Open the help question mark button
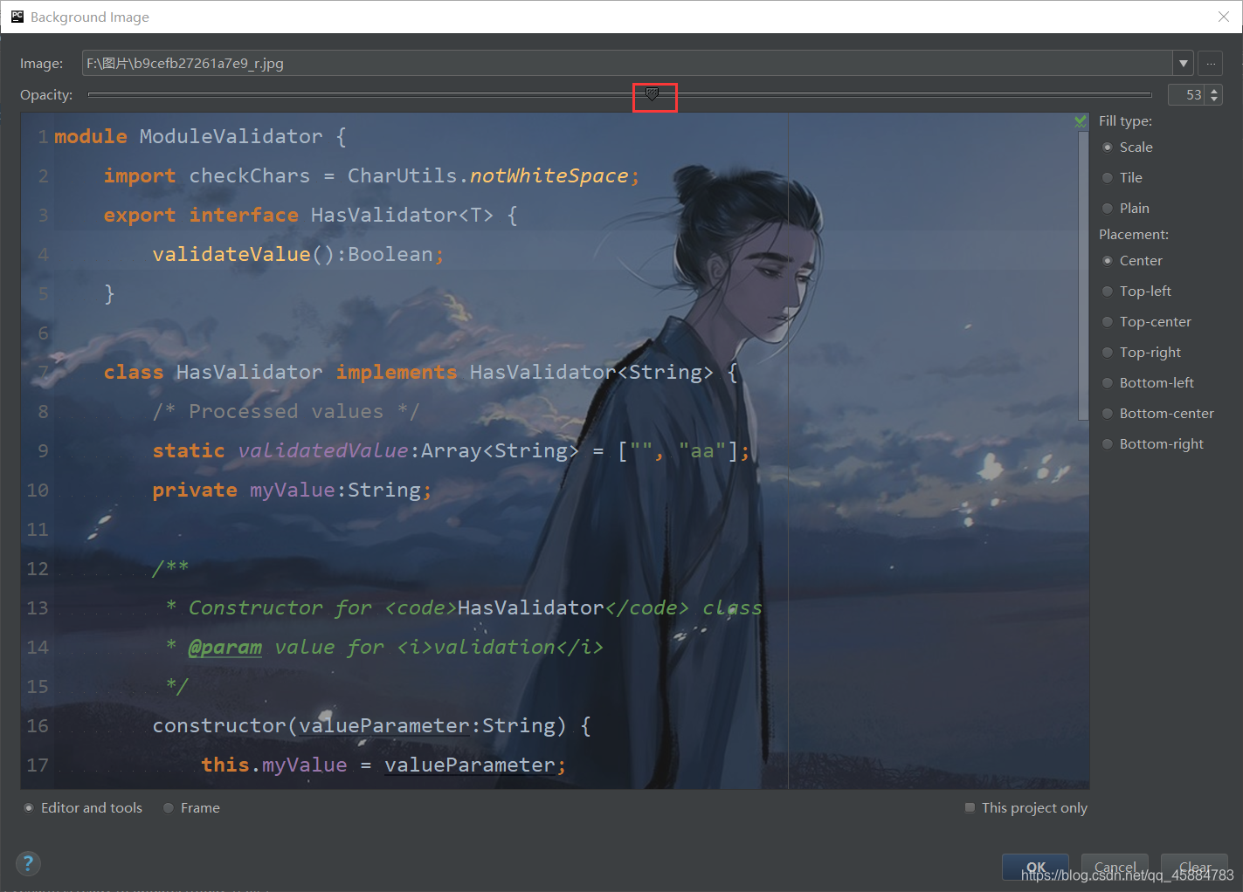 click(28, 863)
